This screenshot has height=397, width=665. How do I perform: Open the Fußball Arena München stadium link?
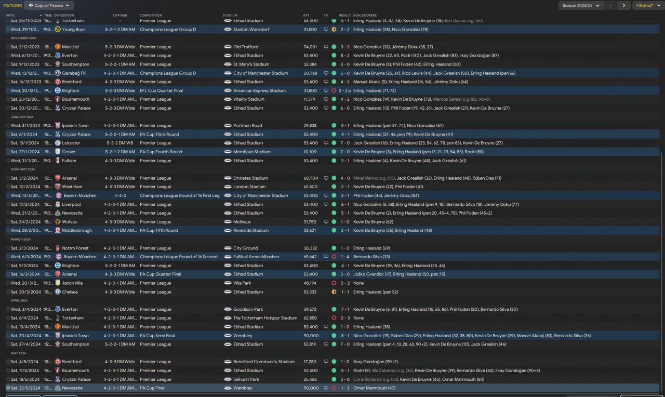(x=256, y=257)
